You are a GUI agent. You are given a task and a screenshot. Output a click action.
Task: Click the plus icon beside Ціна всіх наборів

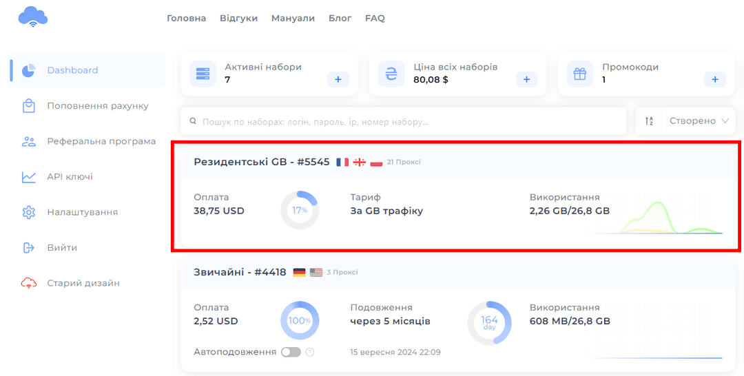pos(526,80)
